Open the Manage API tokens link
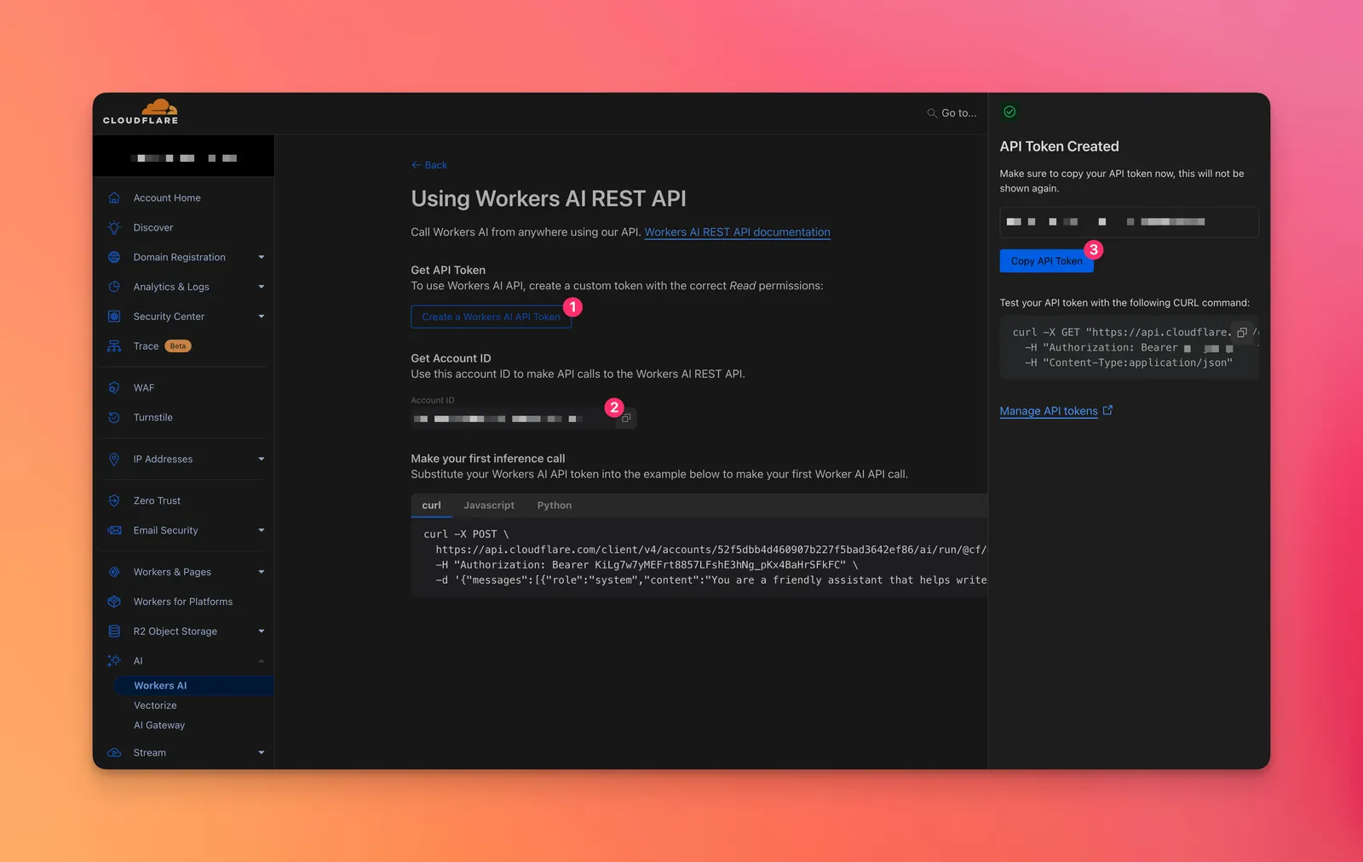 tap(1049, 410)
